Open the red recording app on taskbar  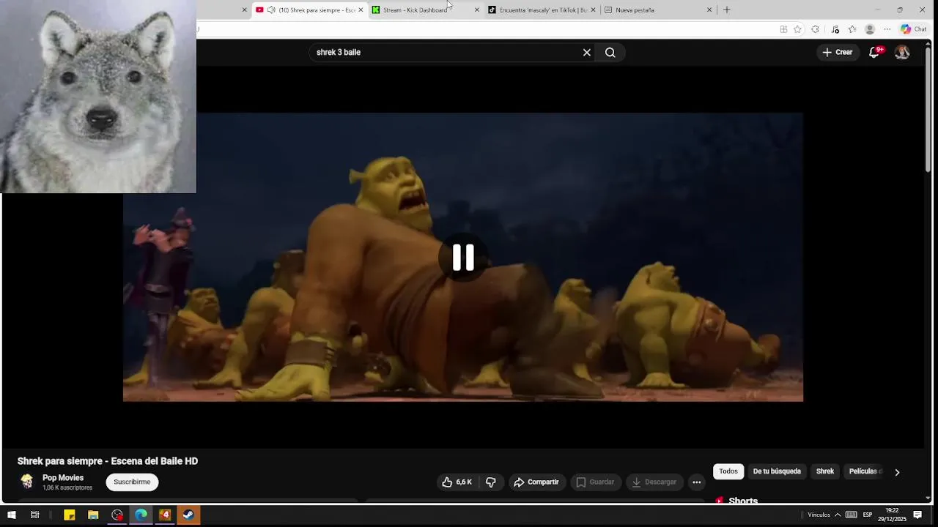point(117,515)
